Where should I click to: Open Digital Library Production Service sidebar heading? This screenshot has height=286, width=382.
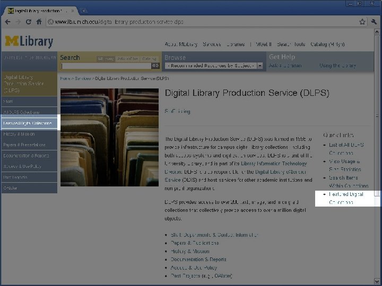coord(29,84)
